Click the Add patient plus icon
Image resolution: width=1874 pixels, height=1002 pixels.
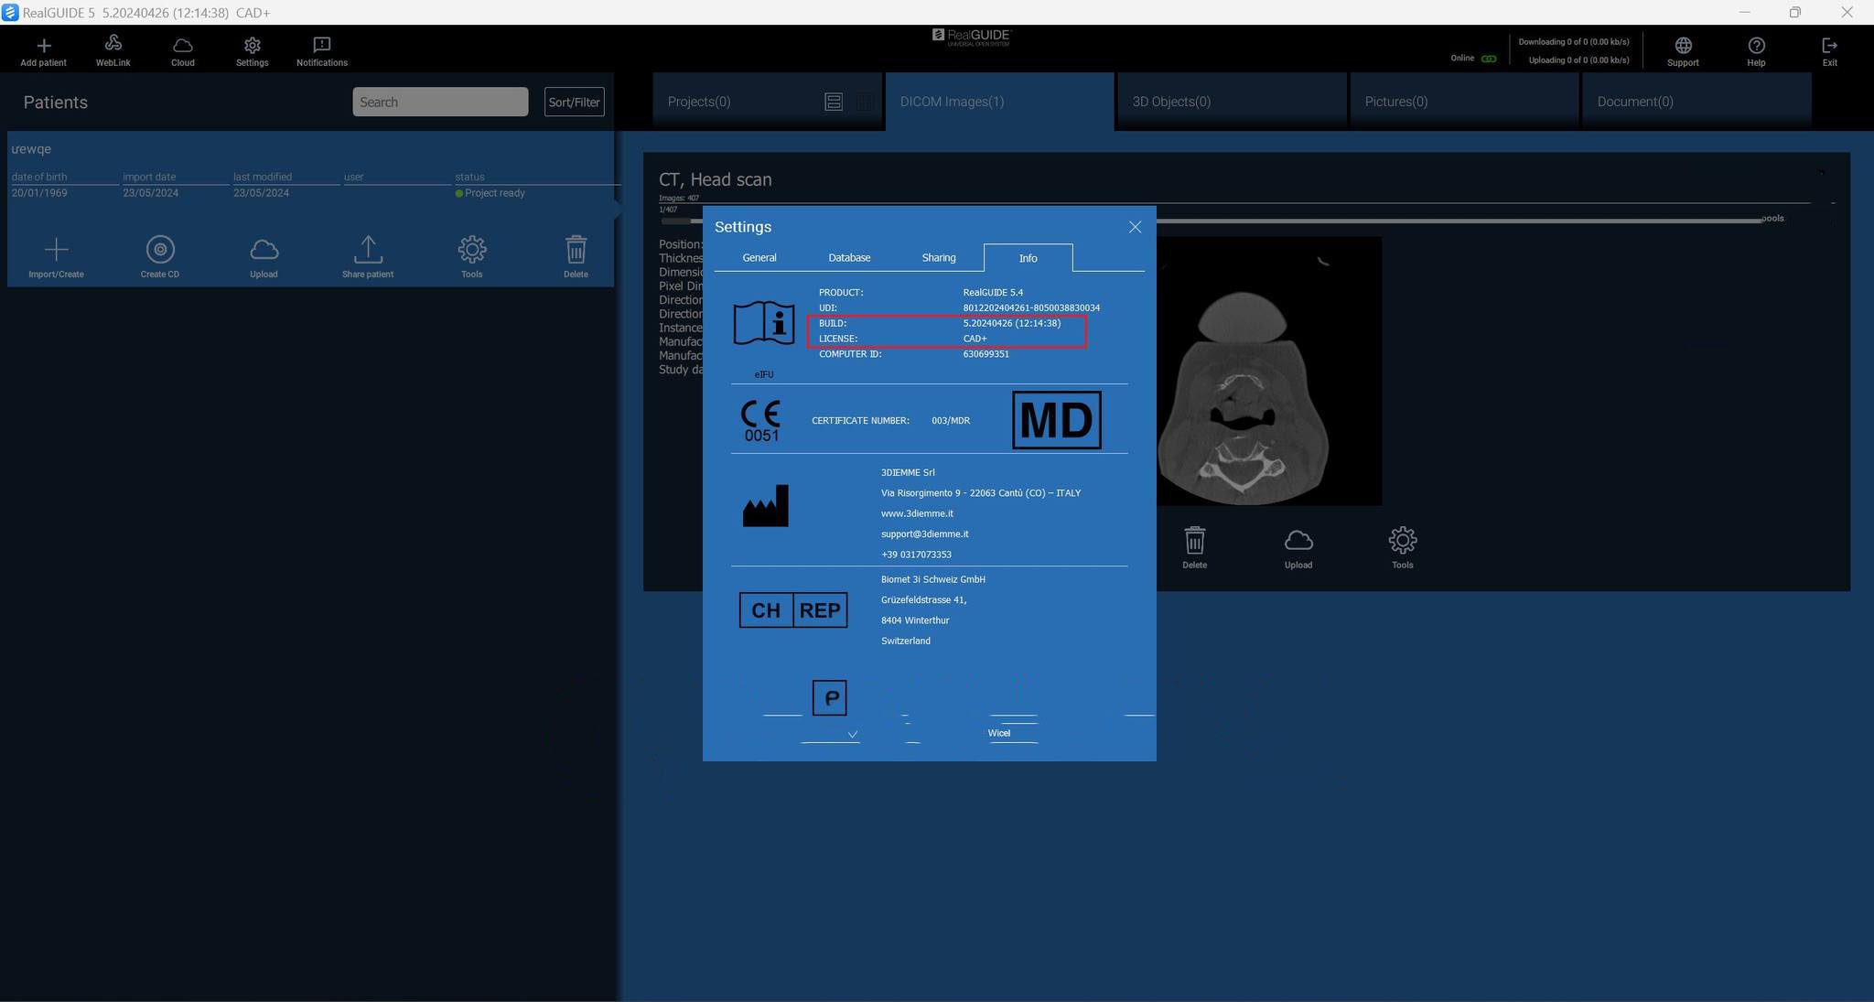(x=43, y=46)
